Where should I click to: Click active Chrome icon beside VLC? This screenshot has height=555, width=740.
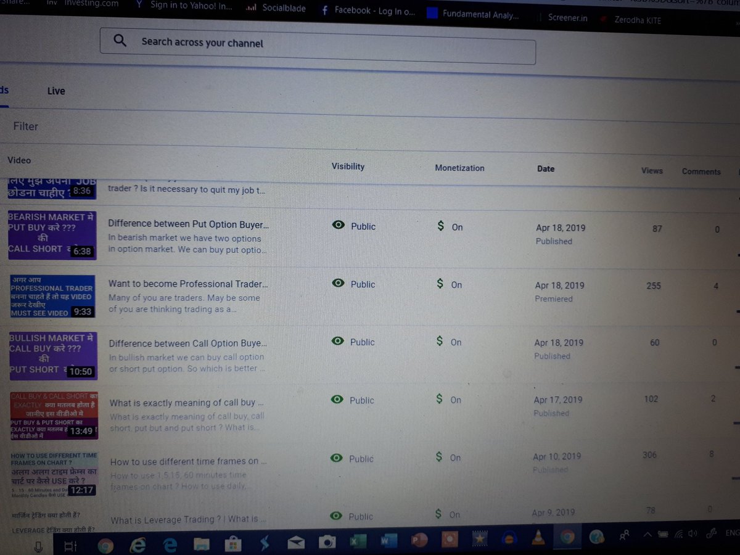click(566, 537)
